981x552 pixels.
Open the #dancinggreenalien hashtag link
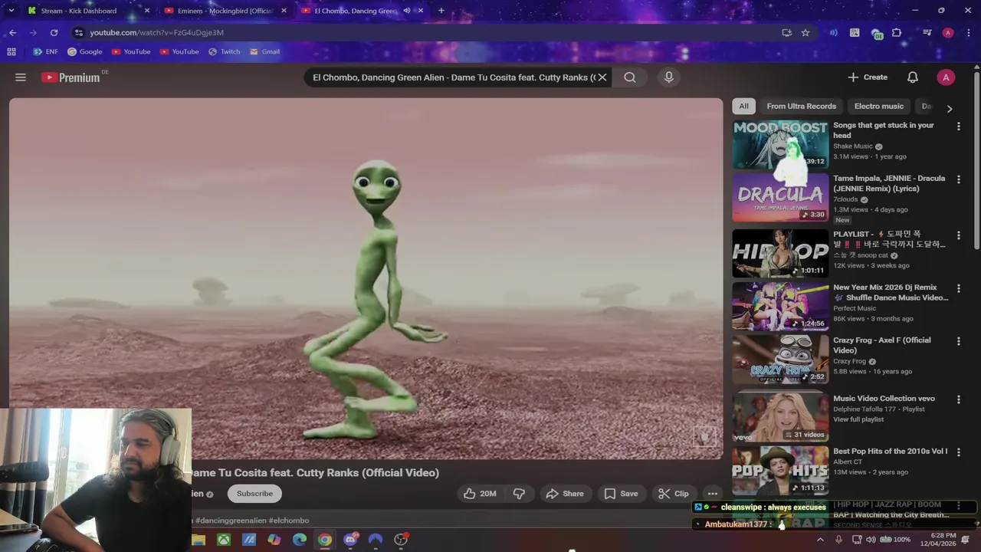[x=231, y=521]
